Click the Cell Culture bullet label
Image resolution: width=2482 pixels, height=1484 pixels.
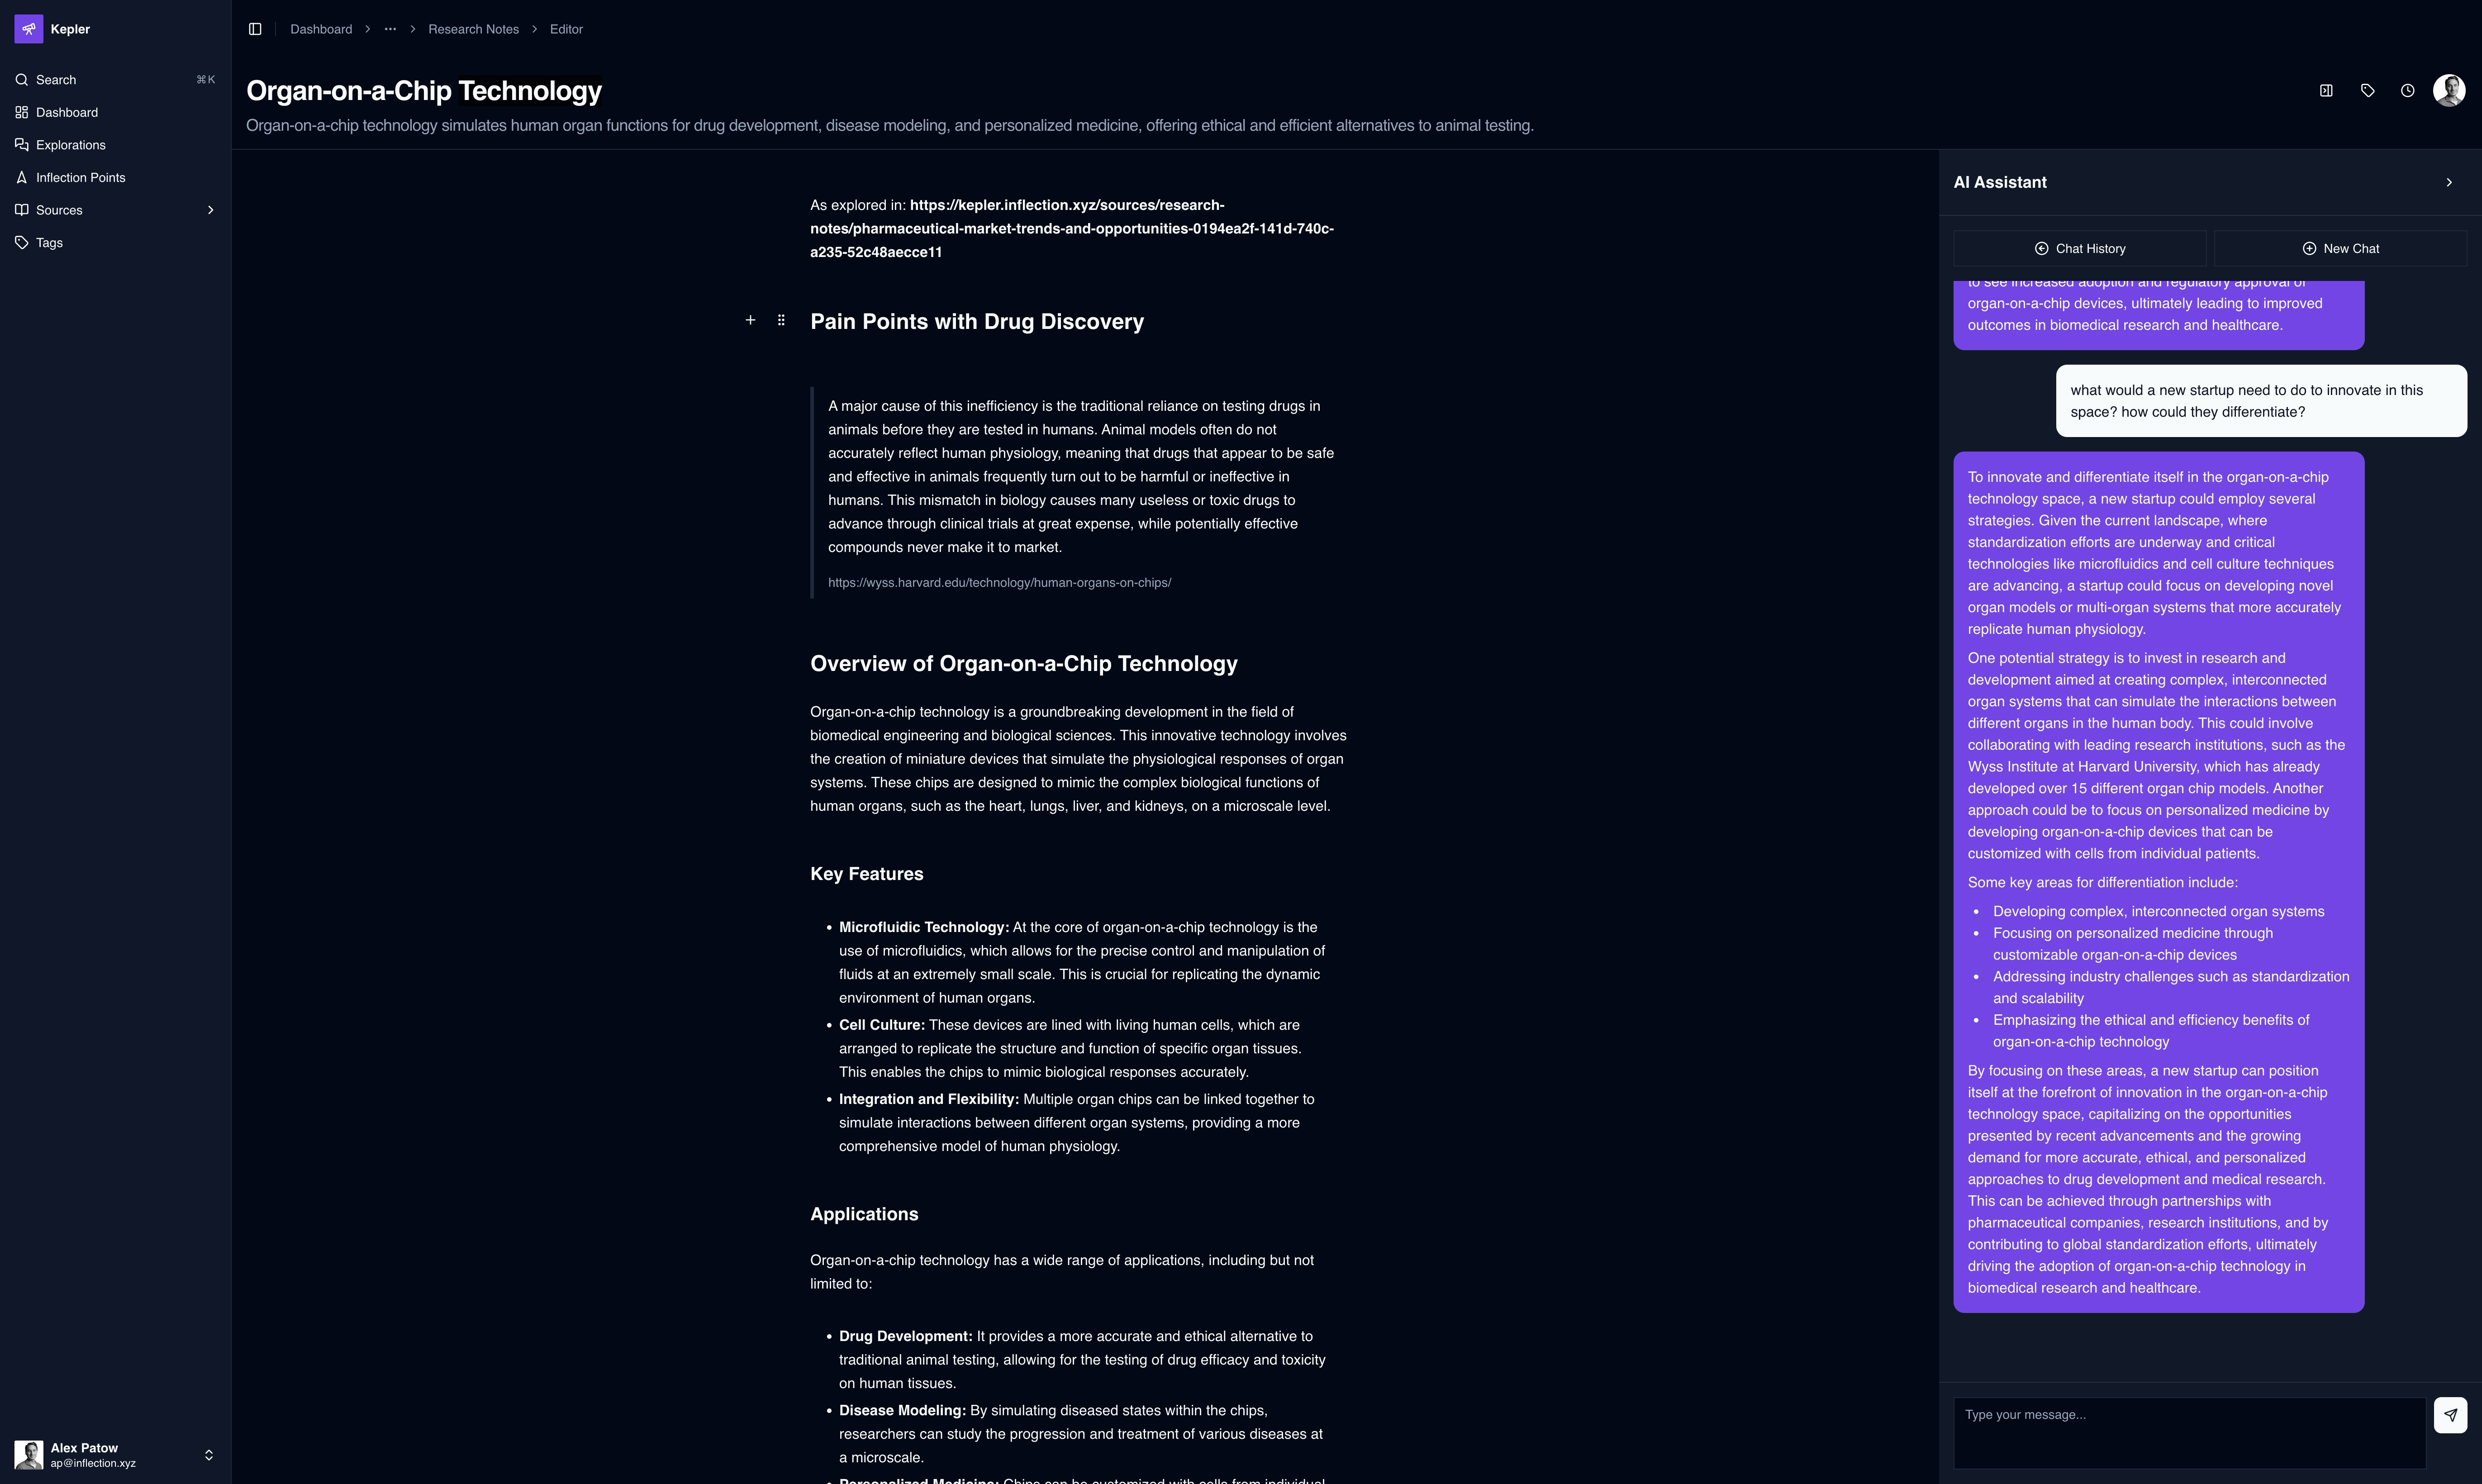tap(882, 1025)
